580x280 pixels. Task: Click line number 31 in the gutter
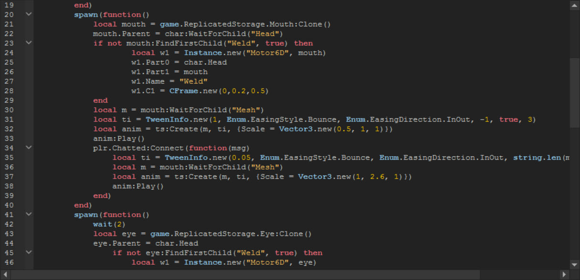(x=10, y=119)
